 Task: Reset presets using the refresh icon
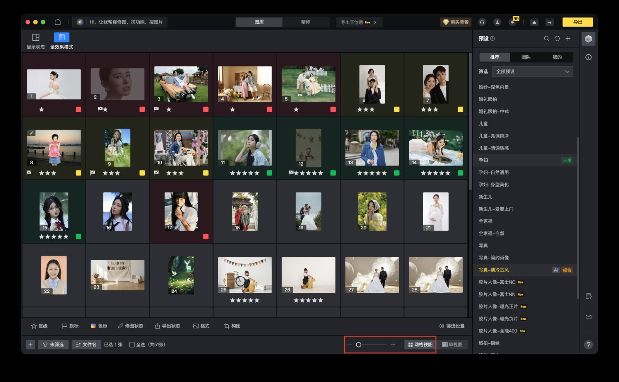[x=557, y=39]
